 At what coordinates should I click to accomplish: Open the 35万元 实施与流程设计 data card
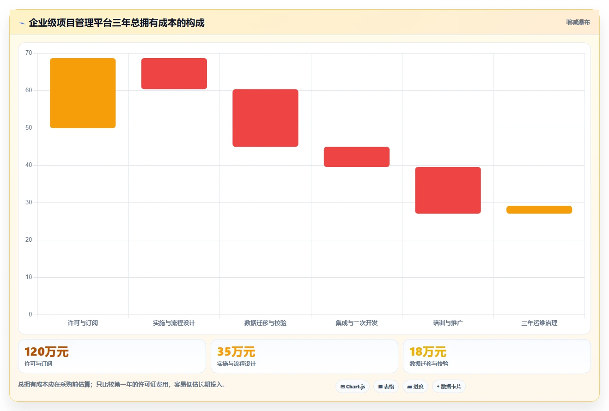304,356
